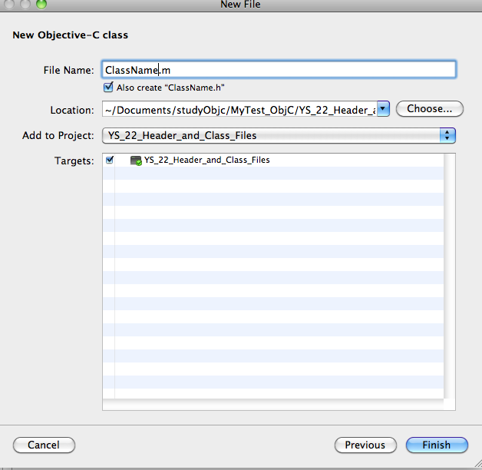Click the "File Name:" label
The image size is (482, 470).
68,71
